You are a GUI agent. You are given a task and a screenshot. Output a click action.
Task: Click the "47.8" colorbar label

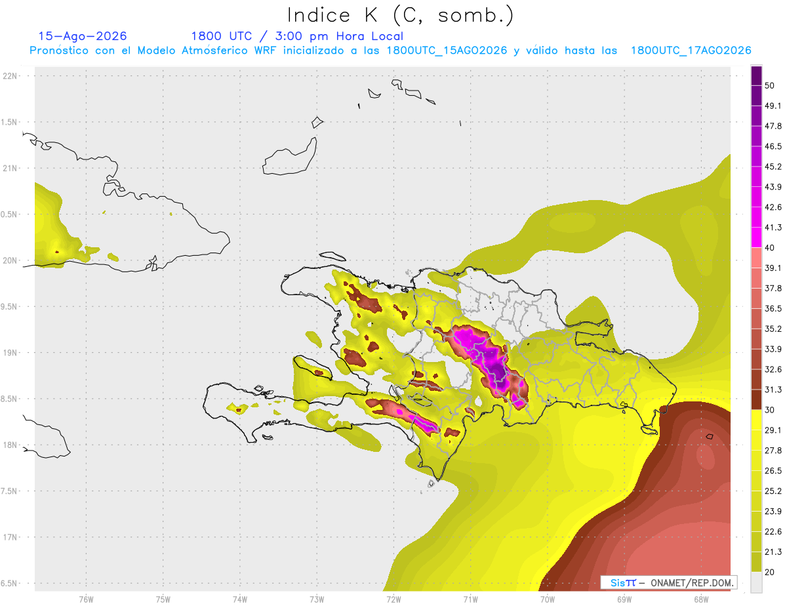(773, 126)
